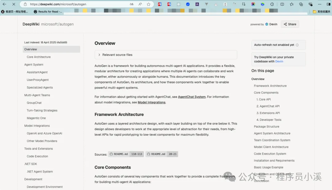
Task: Open Model Integrations in the left sidebar
Action: tap(37, 126)
